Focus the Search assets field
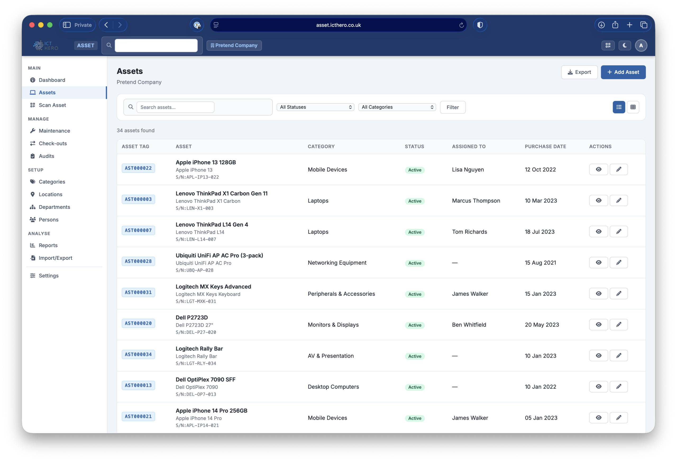Screen dimensions: 677x462 [x=175, y=107]
